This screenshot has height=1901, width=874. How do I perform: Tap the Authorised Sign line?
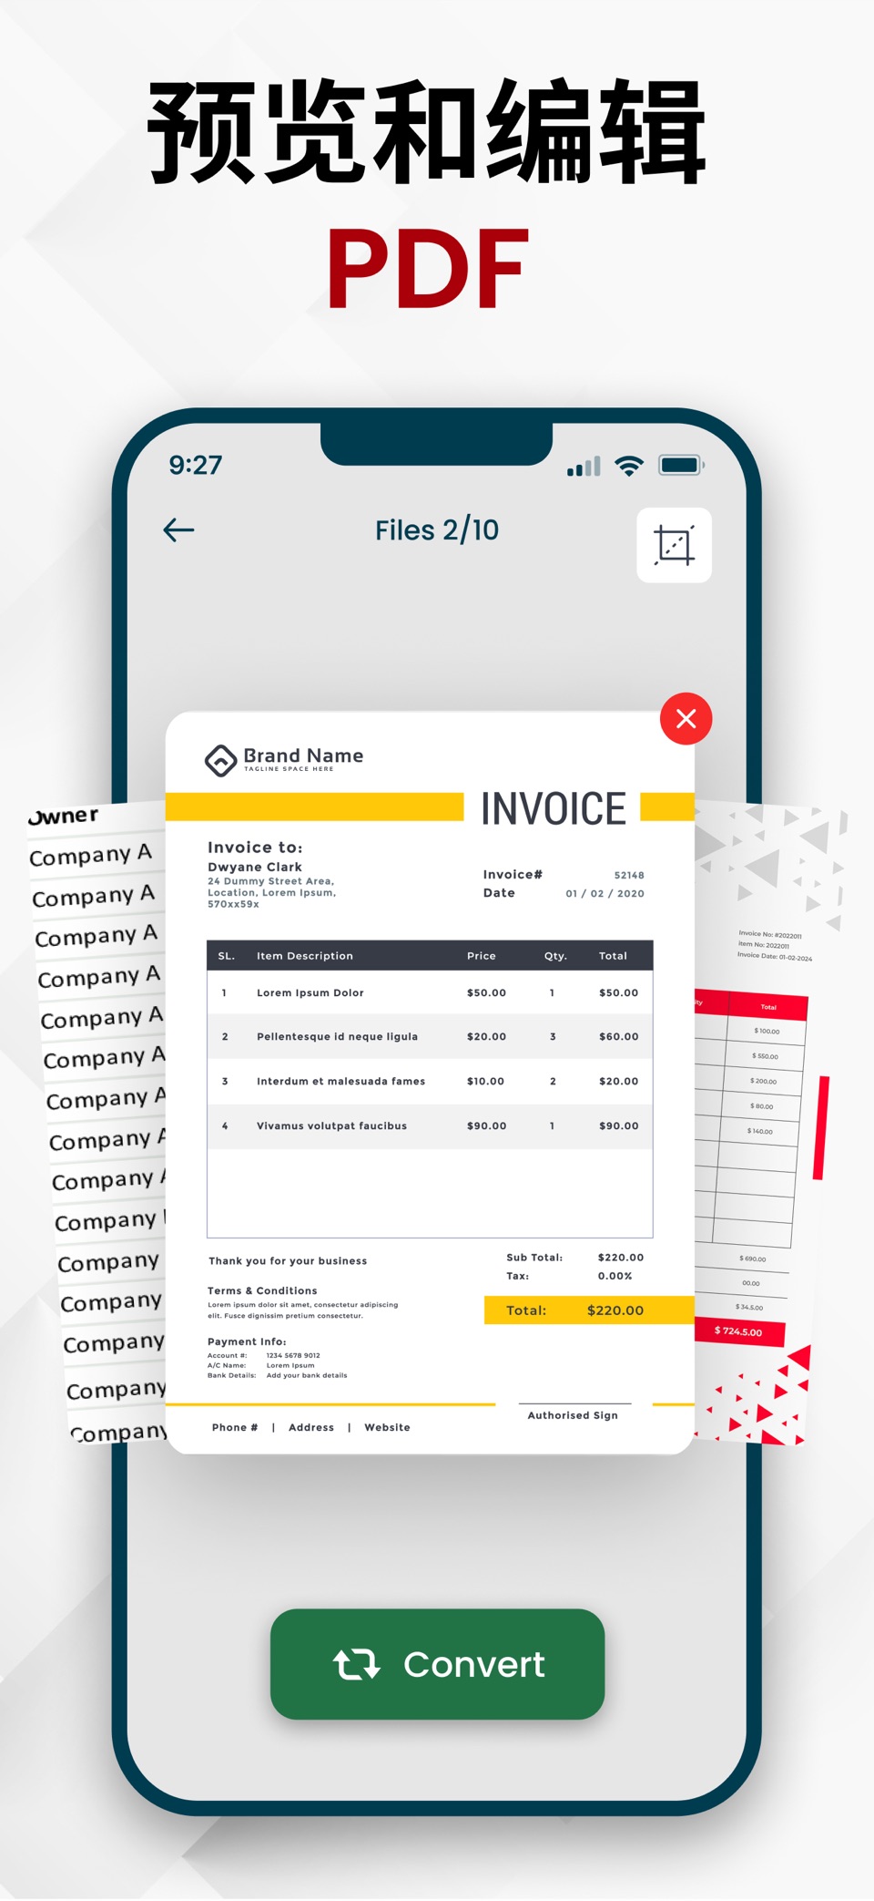point(574,1411)
